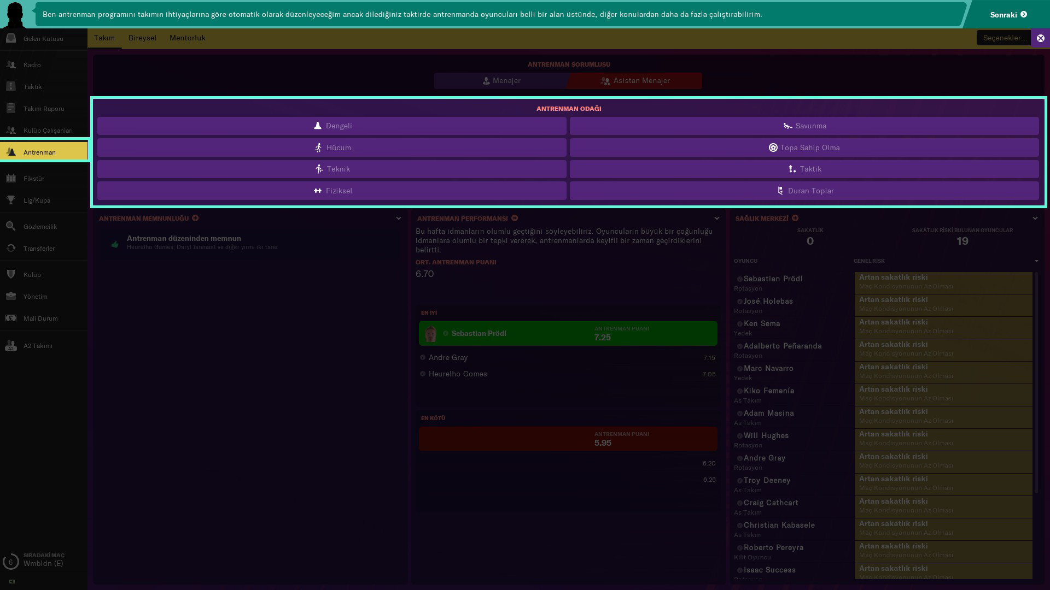Click the Taktik sidebar icon
The width and height of the screenshot is (1050, 590).
click(x=11, y=86)
